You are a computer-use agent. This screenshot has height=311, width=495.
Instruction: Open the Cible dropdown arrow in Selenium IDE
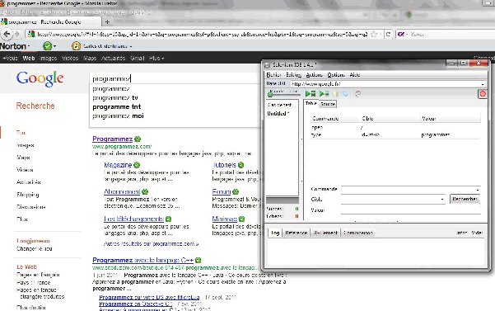point(442,199)
